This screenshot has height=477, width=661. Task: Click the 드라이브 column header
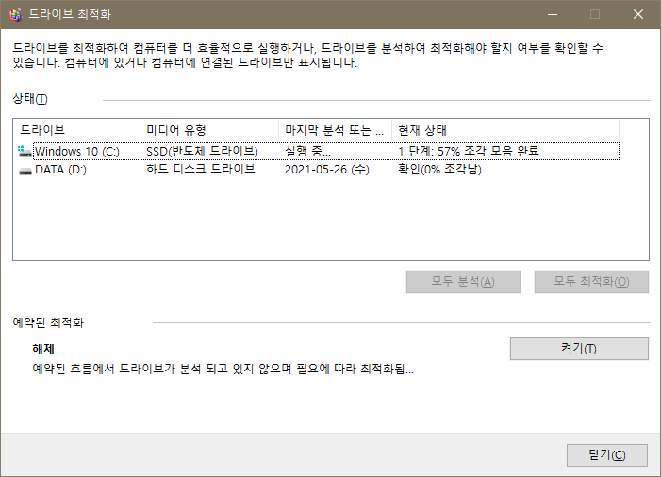[76, 130]
